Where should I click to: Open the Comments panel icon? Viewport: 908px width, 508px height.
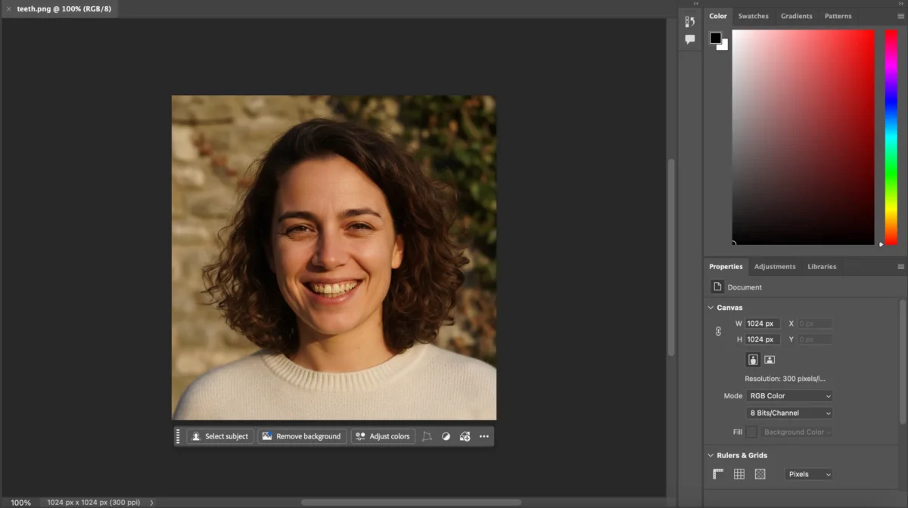pyautogui.click(x=689, y=39)
